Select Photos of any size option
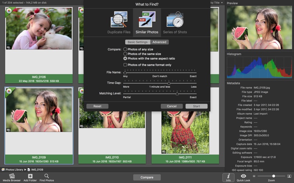The width and height of the screenshot is (294, 183). [125, 49]
